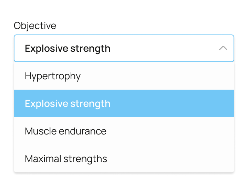The height and width of the screenshot is (191, 248).
Task: Click the up-chevron icon in Objective box
Action: point(223,48)
